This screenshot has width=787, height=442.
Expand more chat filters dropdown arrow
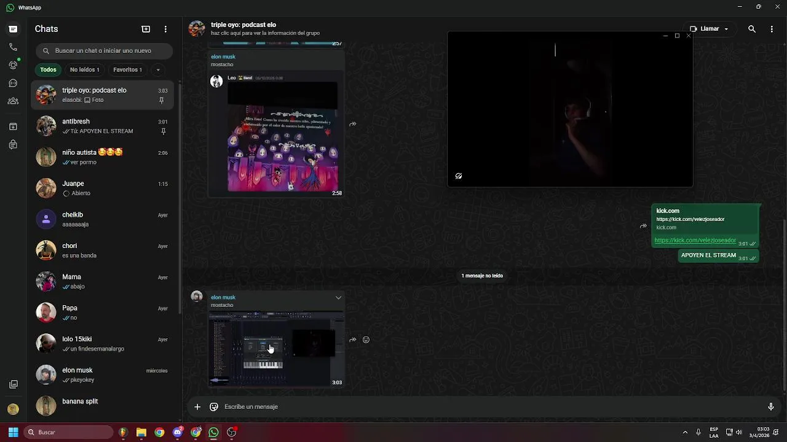[158, 69]
